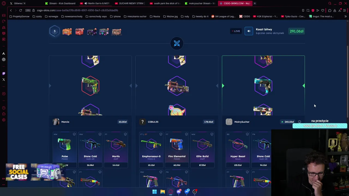Open Messenger from the taskbar
The height and width of the screenshot is (196, 349).
(x=187, y=192)
